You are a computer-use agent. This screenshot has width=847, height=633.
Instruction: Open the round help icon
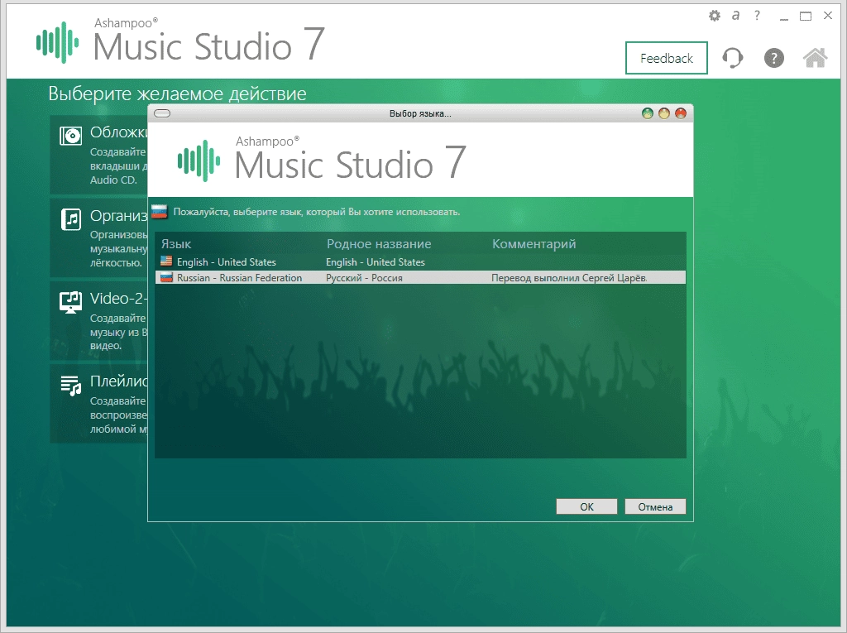point(774,58)
